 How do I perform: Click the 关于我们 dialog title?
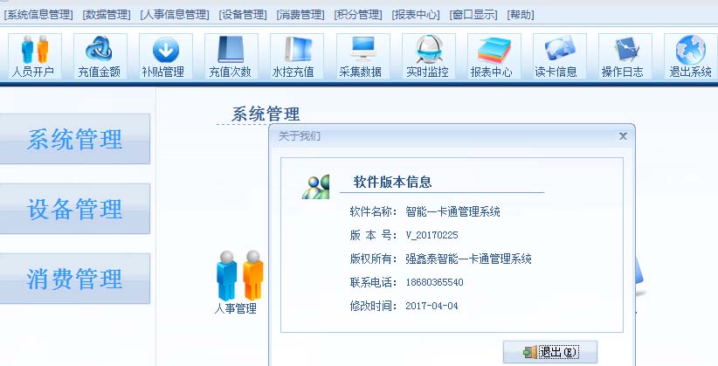coord(300,136)
